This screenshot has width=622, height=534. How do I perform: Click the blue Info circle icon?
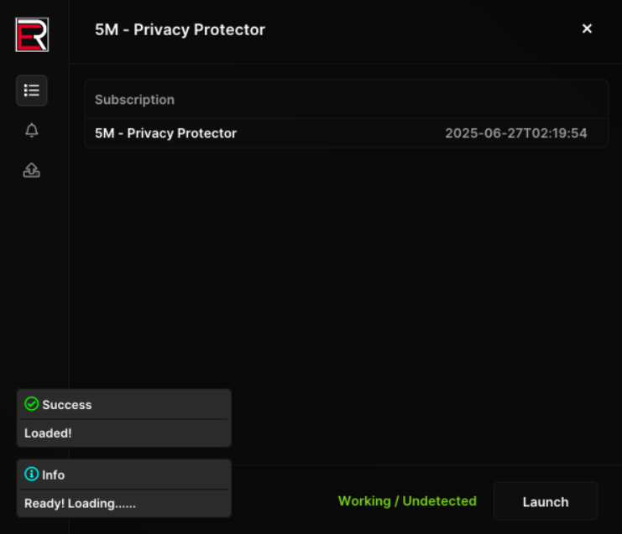[32, 474]
